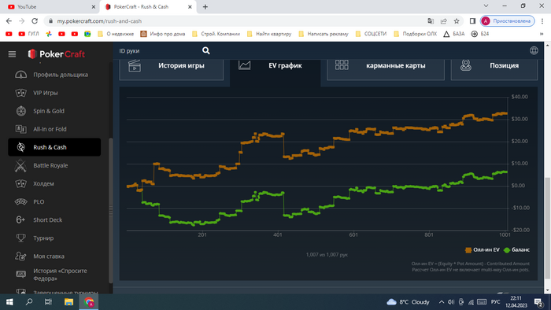Open Chrome three-dot menu

542,21
